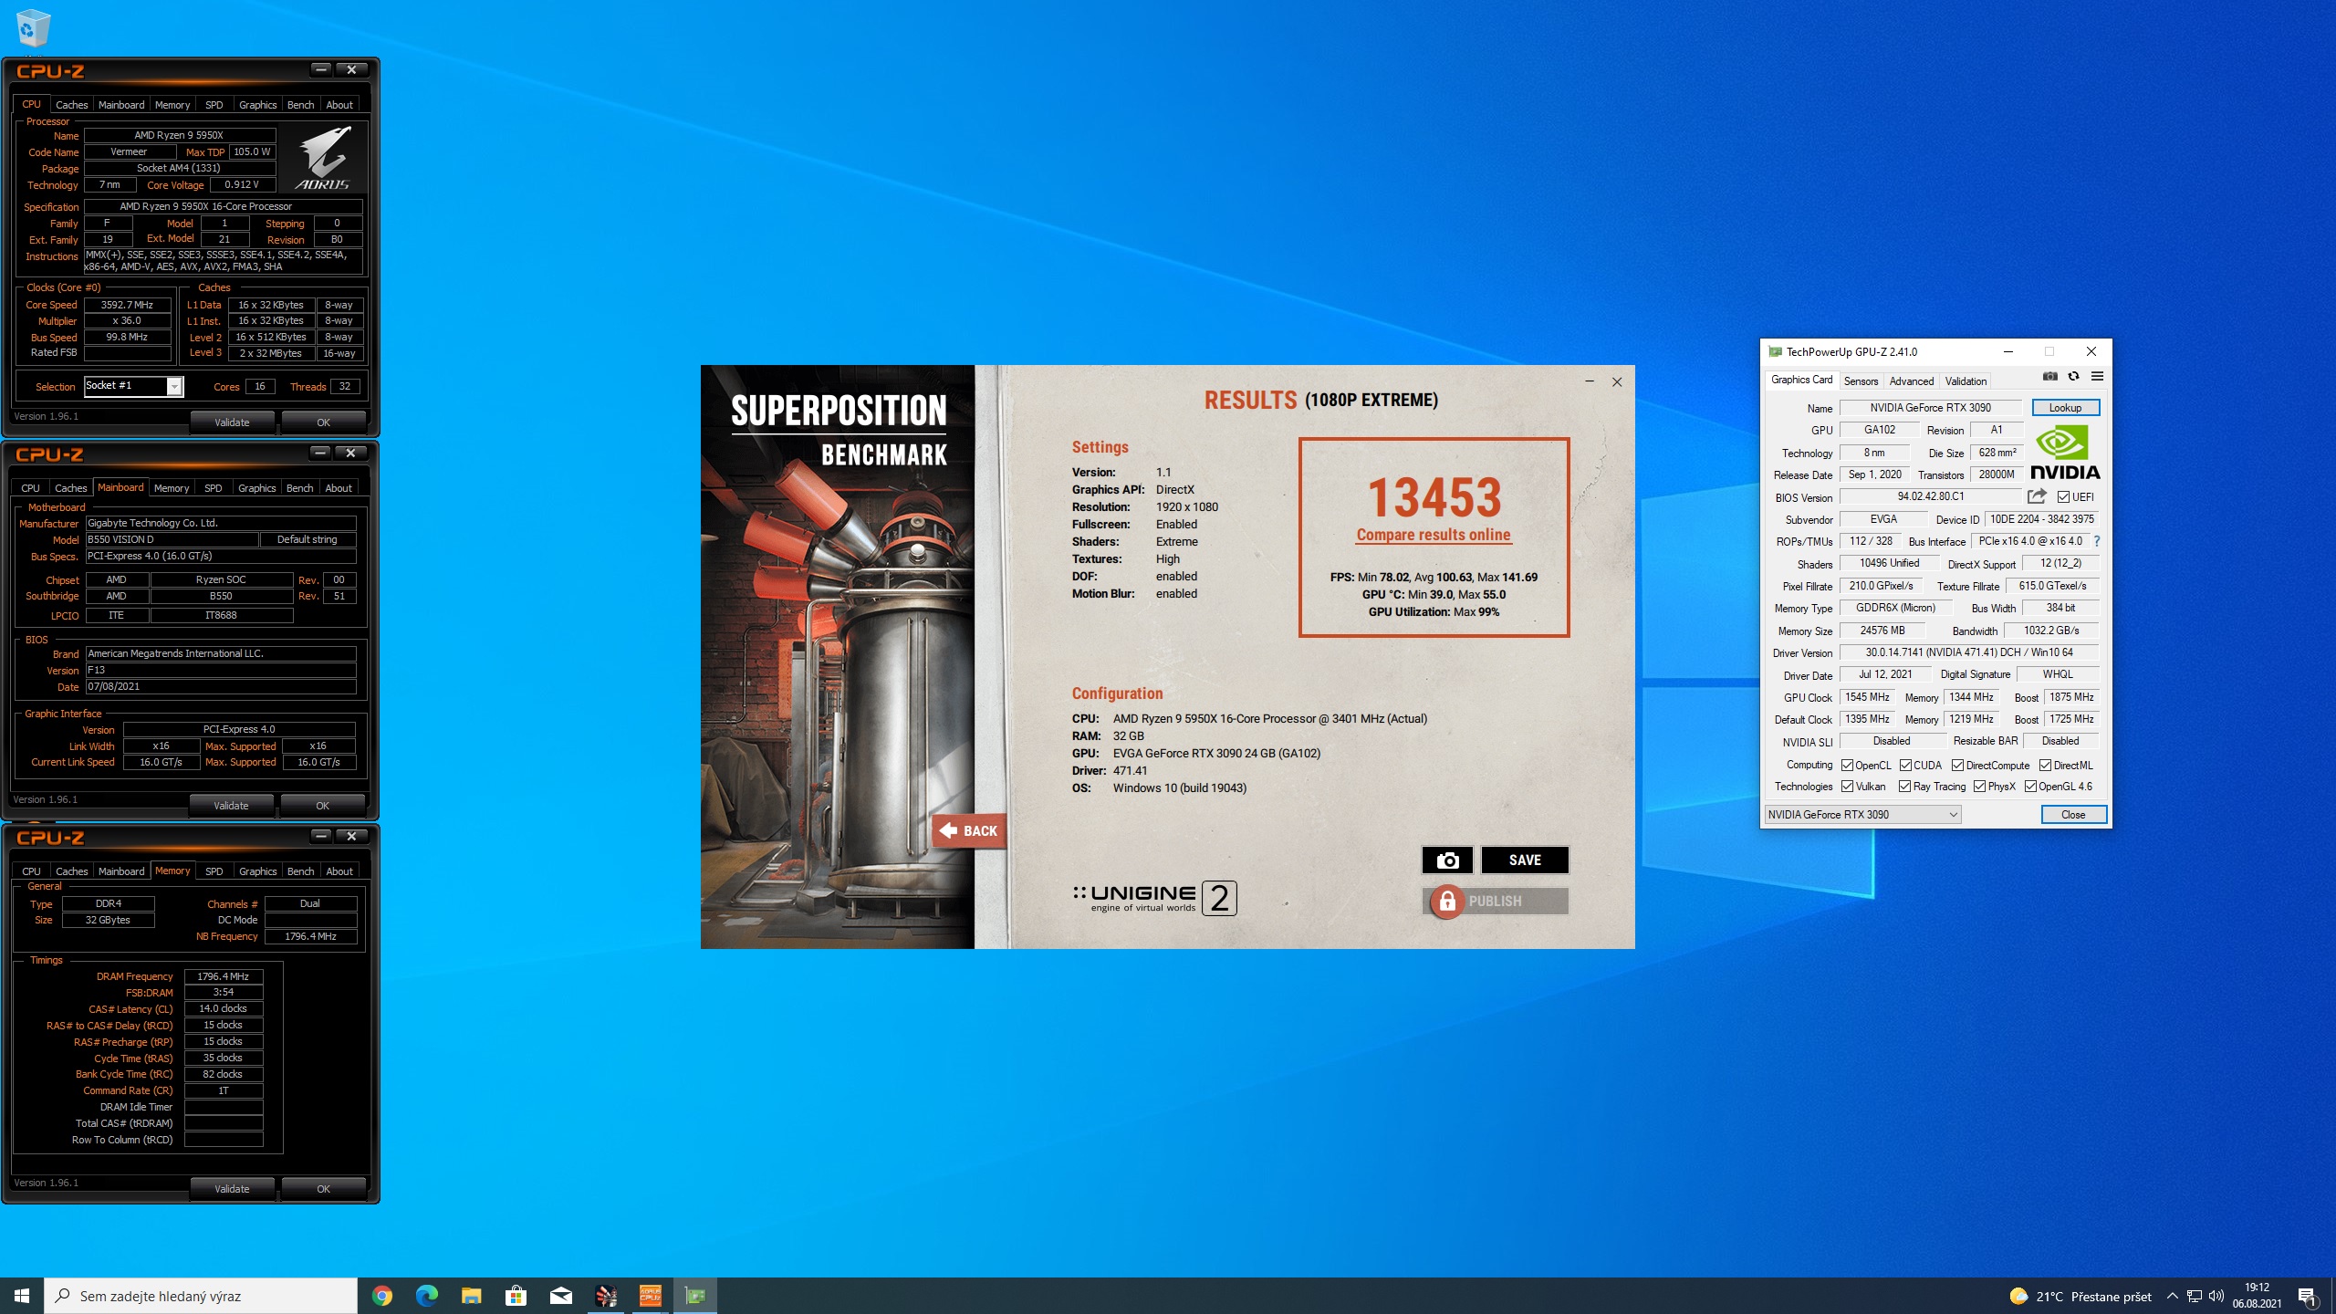
Task: Open SPD tab in middle CPU-Z window
Action: (x=213, y=488)
